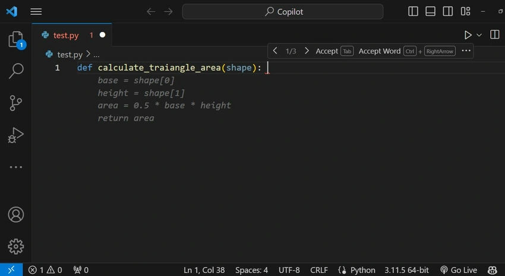Open the Manage gear icon
Image resolution: width=505 pixels, height=276 pixels.
[16, 247]
